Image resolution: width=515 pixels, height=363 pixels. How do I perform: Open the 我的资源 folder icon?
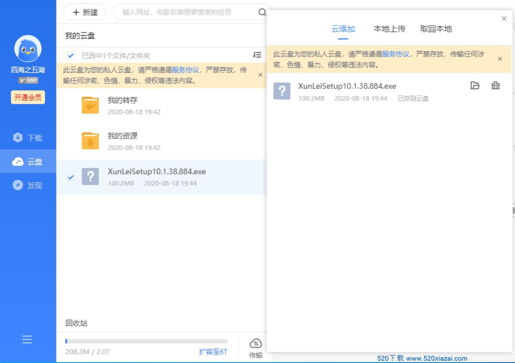pyautogui.click(x=90, y=141)
